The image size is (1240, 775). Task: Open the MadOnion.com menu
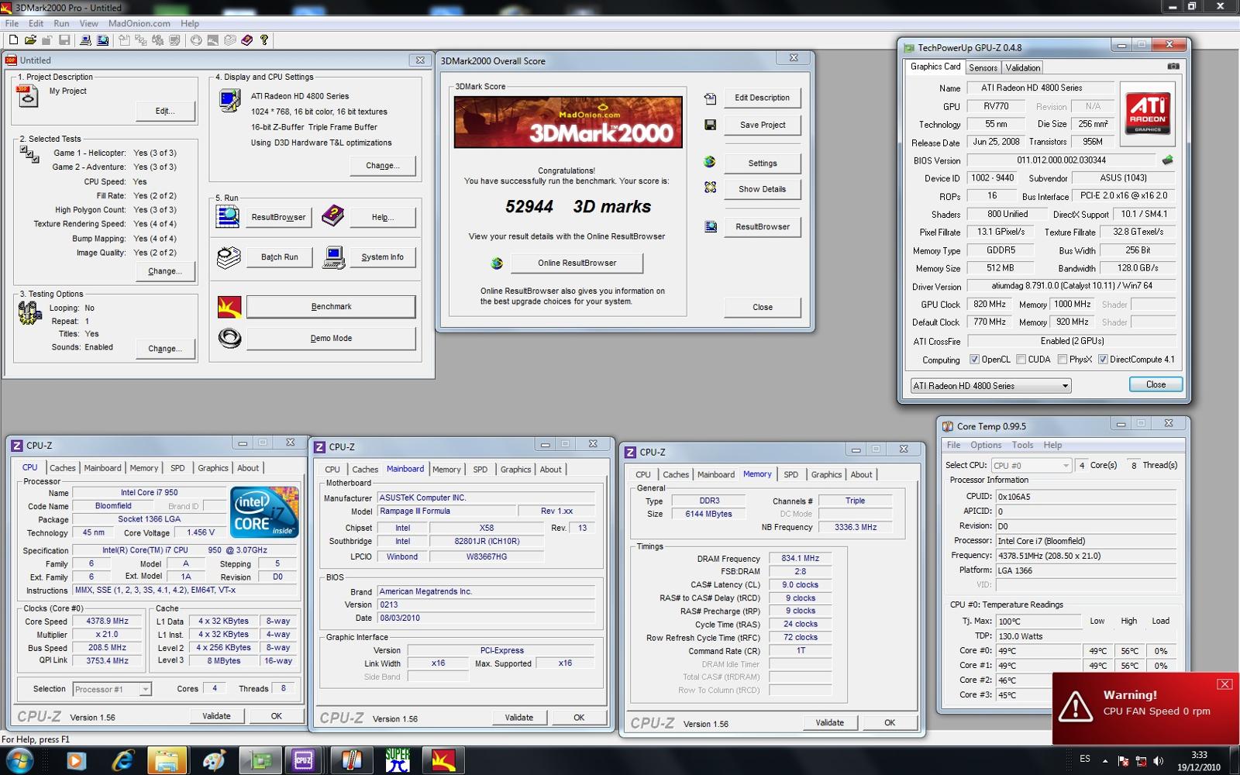tap(139, 23)
